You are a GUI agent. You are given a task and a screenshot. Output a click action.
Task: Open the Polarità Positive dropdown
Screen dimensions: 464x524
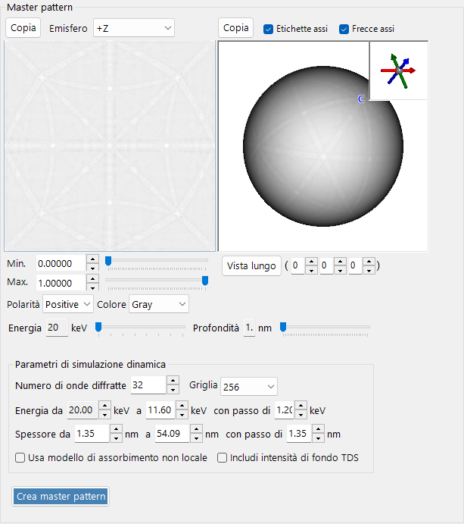pyautogui.click(x=67, y=304)
